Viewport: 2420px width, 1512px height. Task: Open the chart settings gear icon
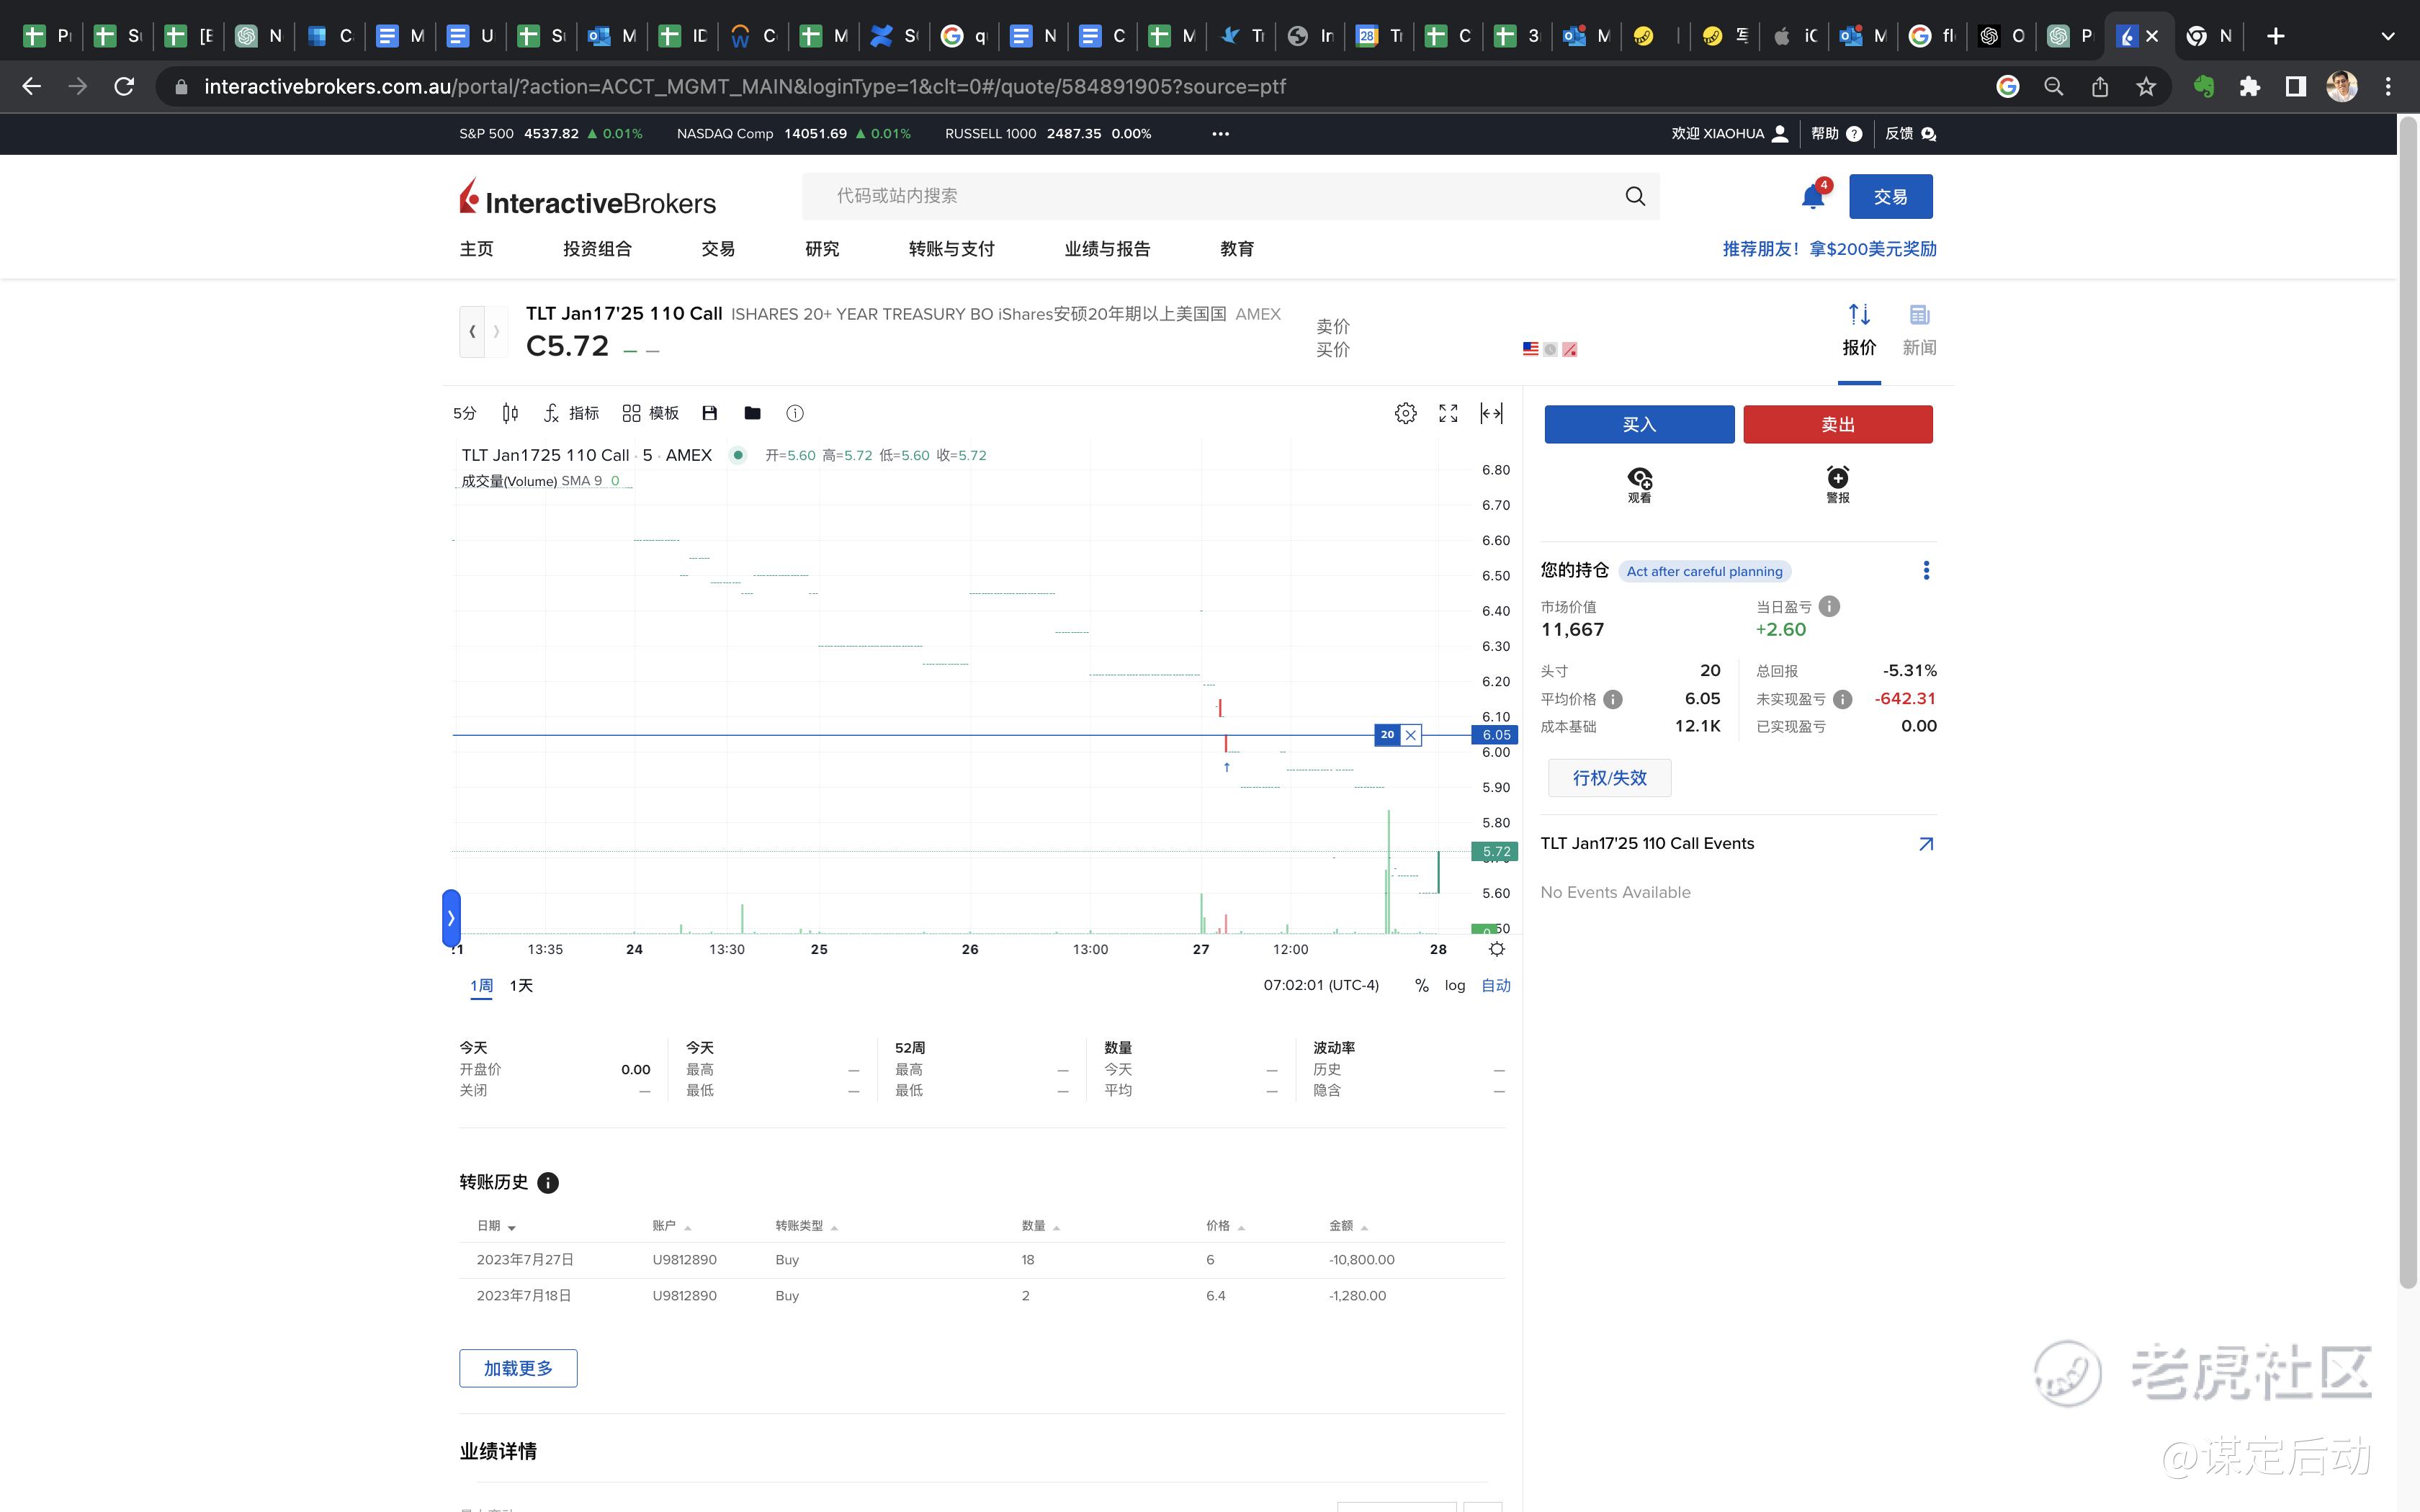(x=1405, y=413)
